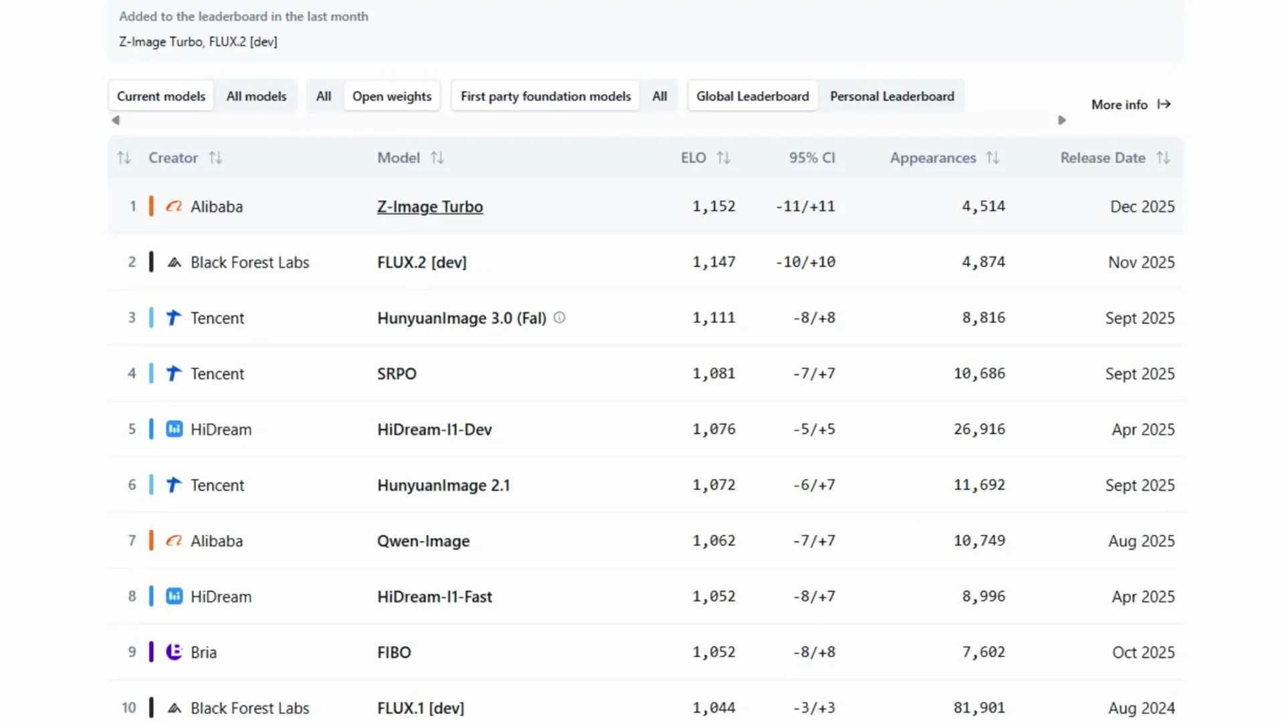Click the info icon next to HunyuanImage 3.0 (Fal)
This screenshot has height=722, width=1284.
click(560, 318)
